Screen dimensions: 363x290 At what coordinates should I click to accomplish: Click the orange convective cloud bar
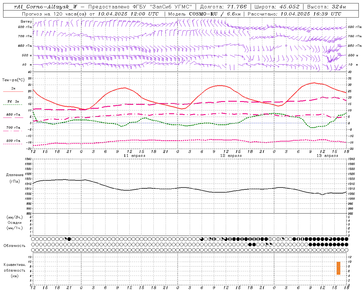[338, 268]
